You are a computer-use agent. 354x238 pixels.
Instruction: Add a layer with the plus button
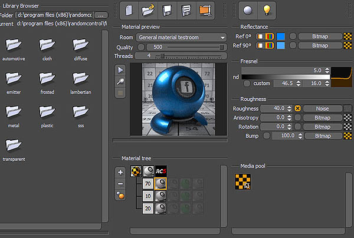click(120, 172)
